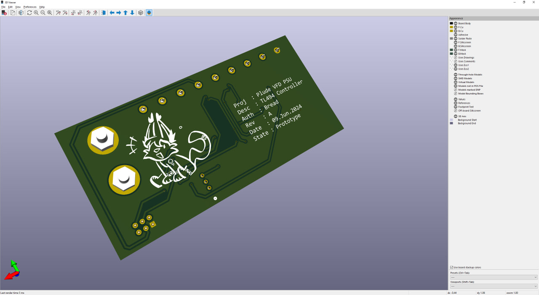The width and height of the screenshot is (539, 295).
Task: Open the Preferences menu
Action: coord(29,7)
